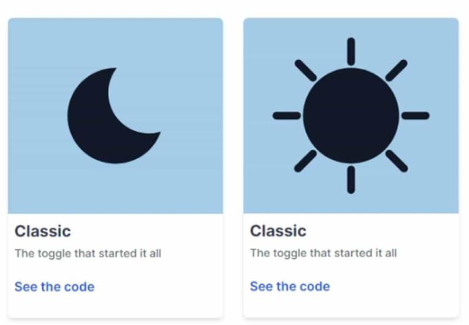Select the "Classic" heading of the sun card

[278, 231]
